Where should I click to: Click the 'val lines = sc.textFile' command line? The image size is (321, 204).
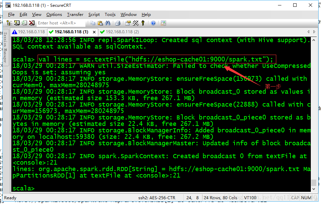156,59
